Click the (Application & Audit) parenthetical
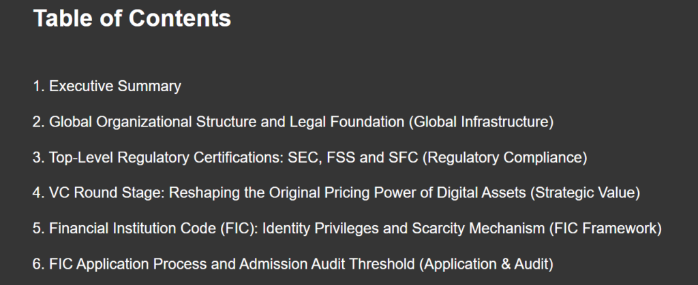The height and width of the screenshot is (285, 698). pos(486,264)
